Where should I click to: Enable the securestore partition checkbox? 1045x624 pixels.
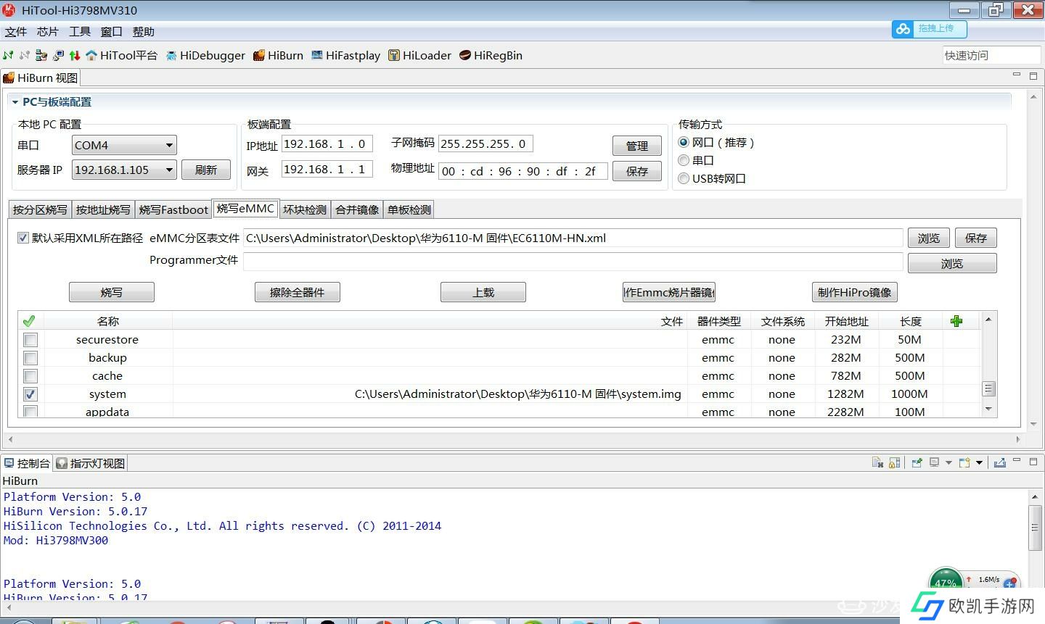(x=30, y=340)
